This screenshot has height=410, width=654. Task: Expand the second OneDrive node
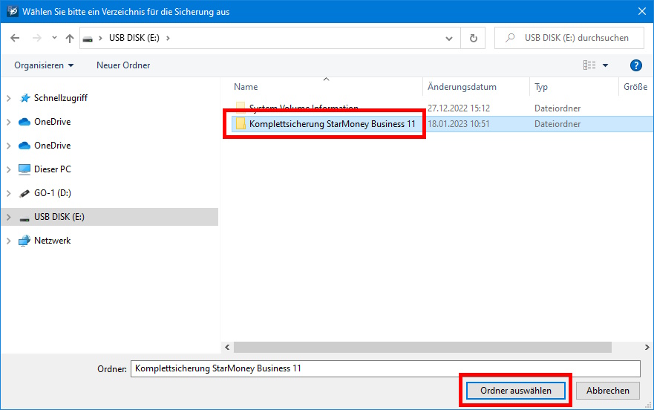point(9,146)
